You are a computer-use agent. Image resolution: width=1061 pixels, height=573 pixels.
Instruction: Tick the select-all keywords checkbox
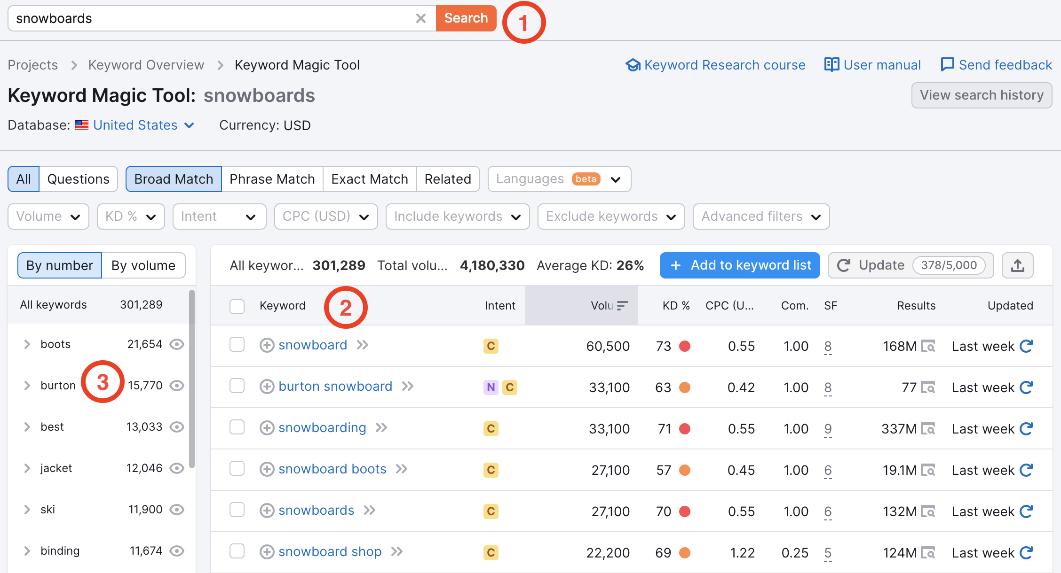click(237, 306)
